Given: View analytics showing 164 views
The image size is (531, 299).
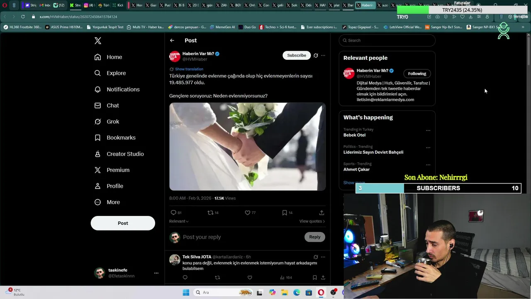Looking at the screenshot, I should click(x=286, y=277).
